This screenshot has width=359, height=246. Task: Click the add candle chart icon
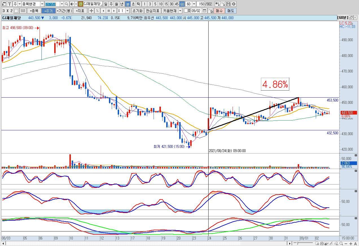tap(218, 4)
